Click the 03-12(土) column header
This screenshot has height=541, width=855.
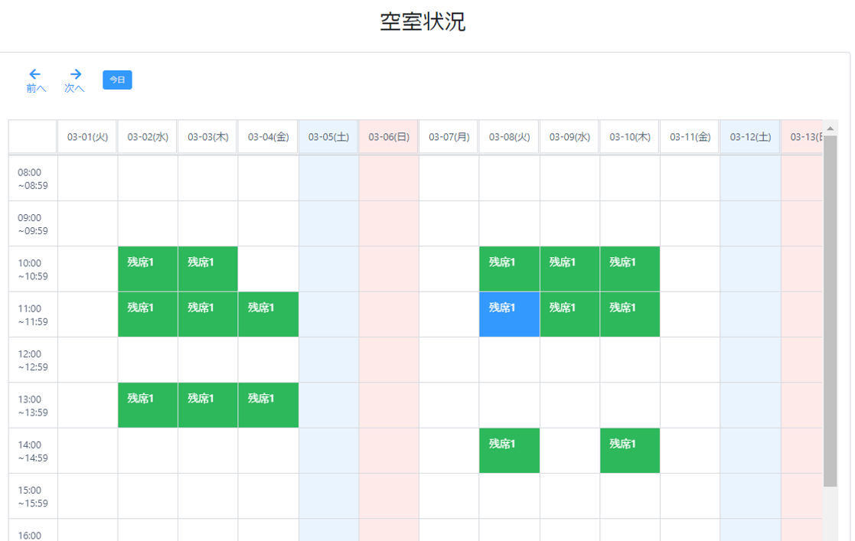(x=750, y=137)
